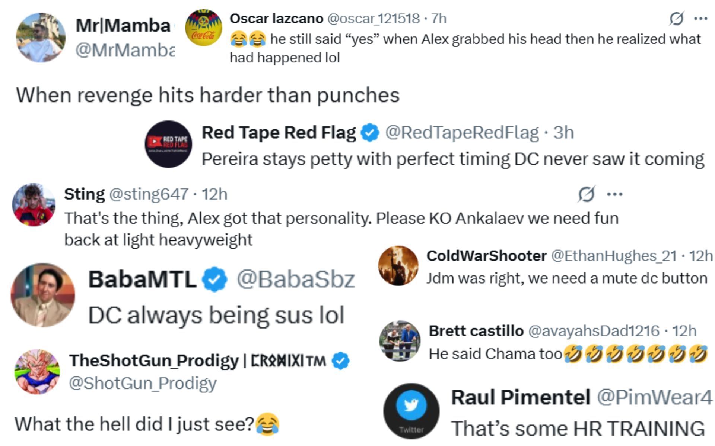This screenshot has height=446, width=715.
Task: Click the Grok icon on Oscar lazcano's tweet
Action: 676,19
